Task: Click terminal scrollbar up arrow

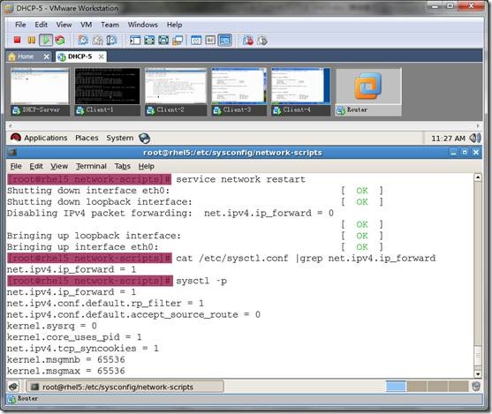Action: 478,177
